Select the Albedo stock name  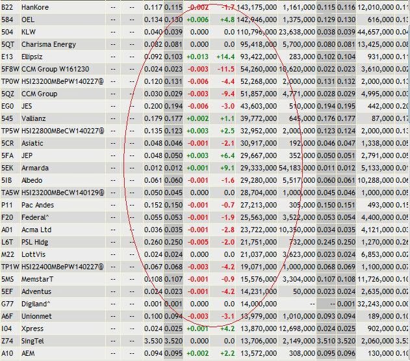point(32,180)
